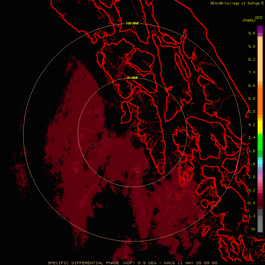Click the 7.4 value on color scale
265x265 pixels.
[252, 72]
